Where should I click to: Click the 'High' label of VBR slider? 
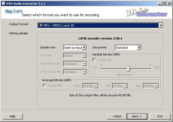pos(157,67)
